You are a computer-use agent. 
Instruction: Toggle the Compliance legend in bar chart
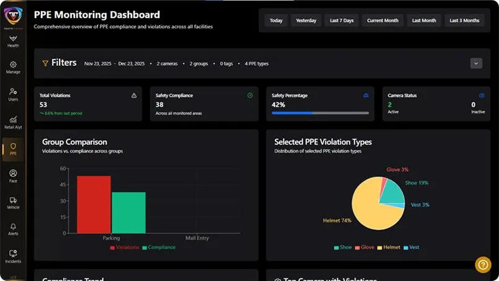point(159,248)
